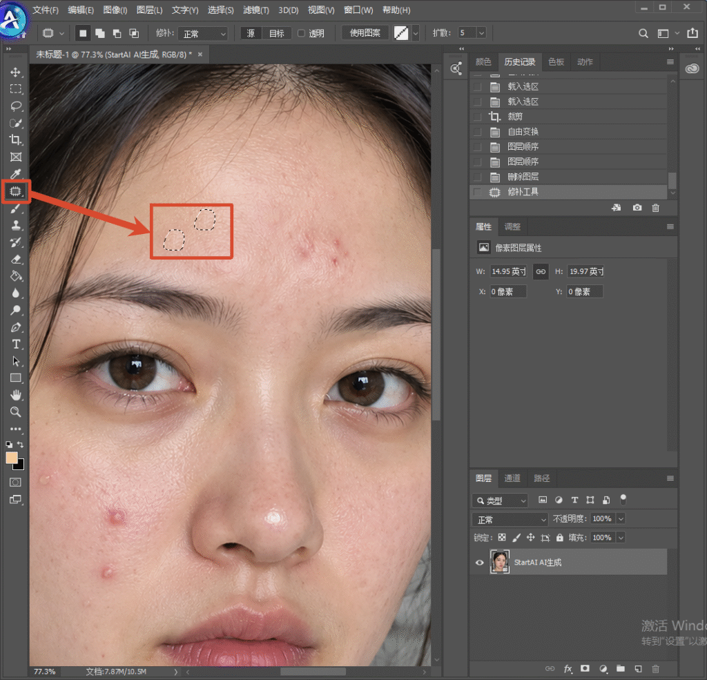The image size is (707, 680).
Task: Select the 自由变换 history state
Action: [x=568, y=132]
